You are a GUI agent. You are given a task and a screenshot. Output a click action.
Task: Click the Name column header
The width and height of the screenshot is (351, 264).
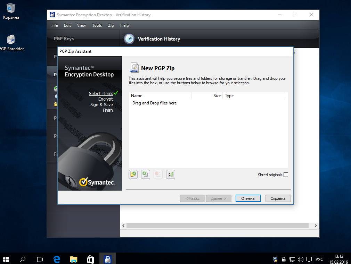coord(160,96)
